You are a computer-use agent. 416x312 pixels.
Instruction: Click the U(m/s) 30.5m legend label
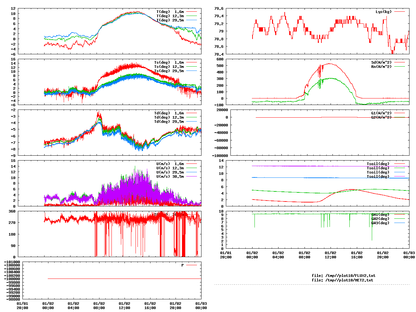pos(170,176)
